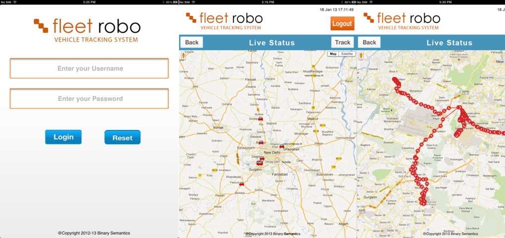Click the Gurgaon label on the route map

point(371,197)
